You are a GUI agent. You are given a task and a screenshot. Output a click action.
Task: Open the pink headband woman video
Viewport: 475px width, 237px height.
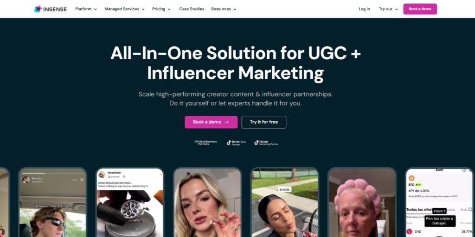(362, 202)
